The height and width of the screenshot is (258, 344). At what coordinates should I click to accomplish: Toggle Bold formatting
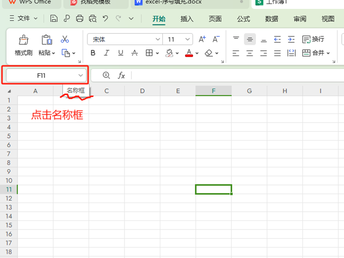pyautogui.click(x=93, y=53)
